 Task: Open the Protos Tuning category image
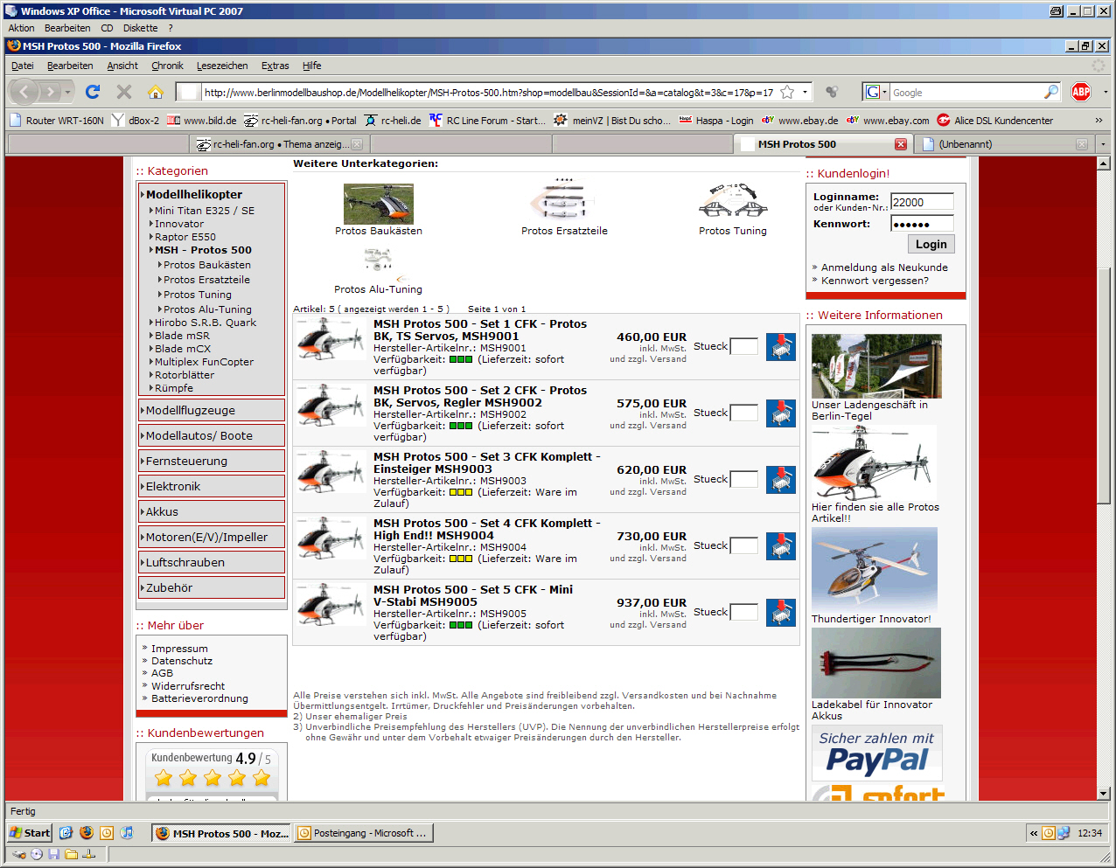pos(733,201)
